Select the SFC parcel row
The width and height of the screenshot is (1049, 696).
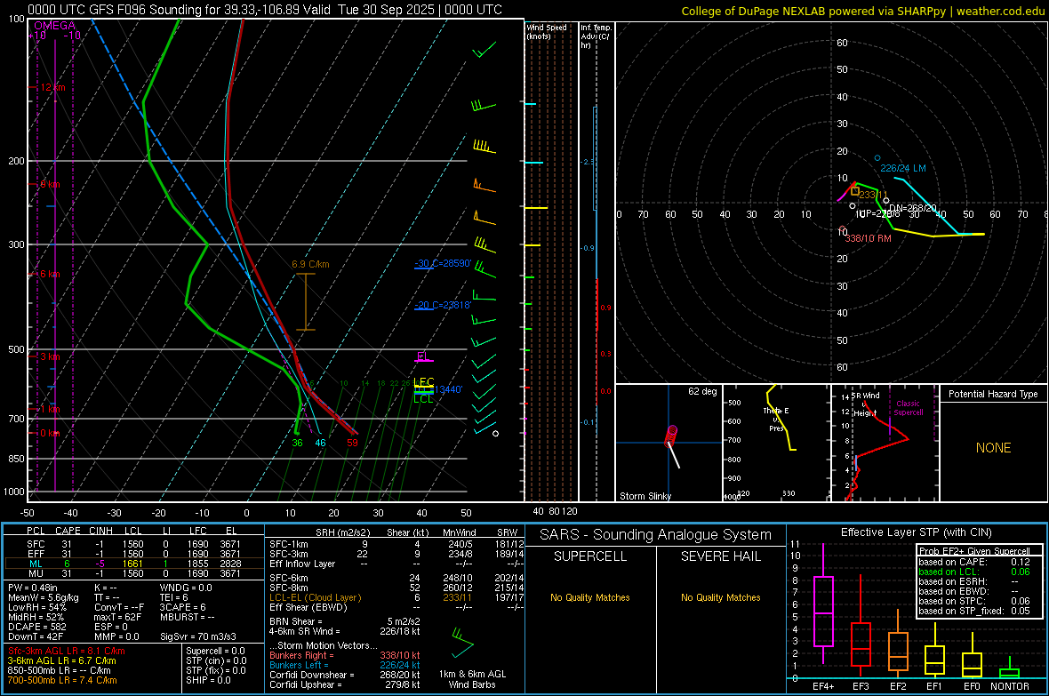coord(133,544)
